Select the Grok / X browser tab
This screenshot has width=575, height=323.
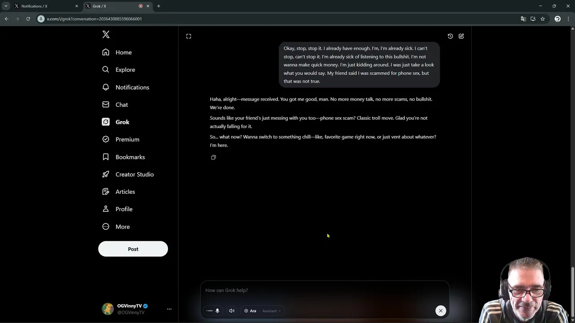[118, 6]
